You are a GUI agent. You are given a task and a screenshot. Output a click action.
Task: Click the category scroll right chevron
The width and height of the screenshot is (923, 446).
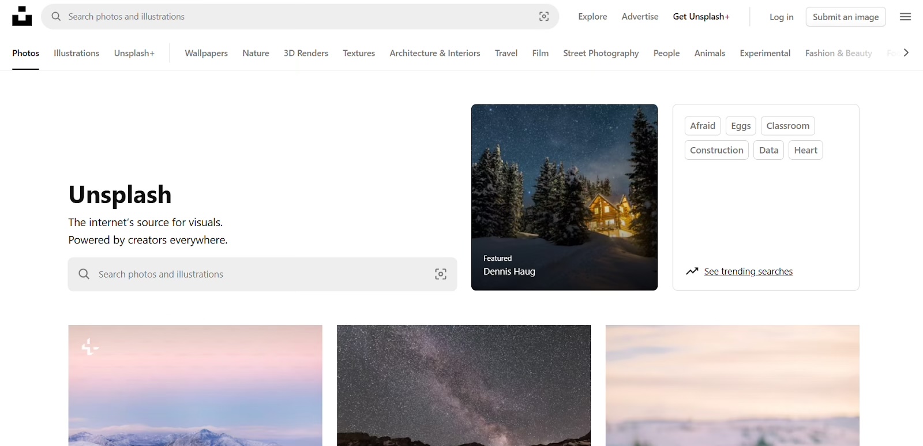(906, 53)
